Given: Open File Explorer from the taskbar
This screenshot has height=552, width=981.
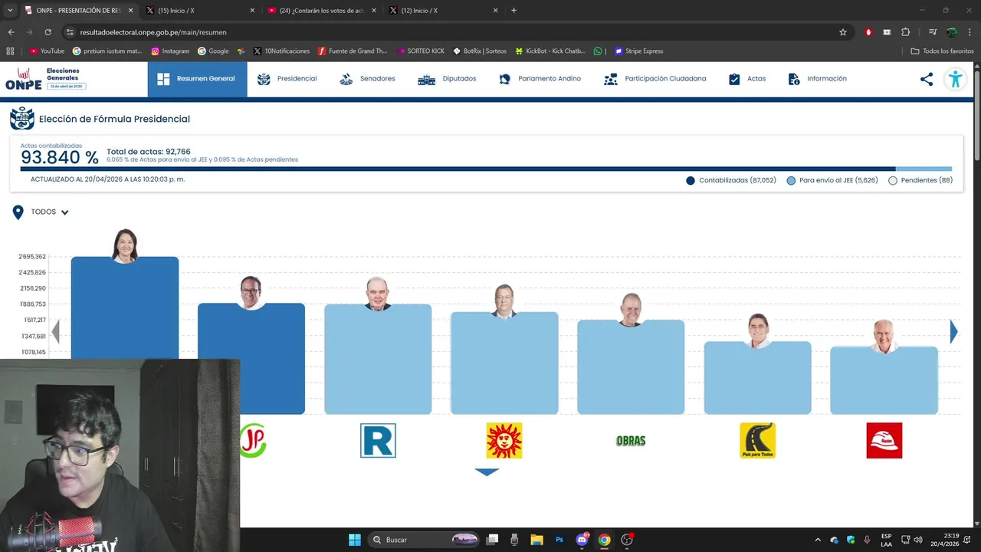Looking at the screenshot, I should pyautogui.click(x=536, y=540).
